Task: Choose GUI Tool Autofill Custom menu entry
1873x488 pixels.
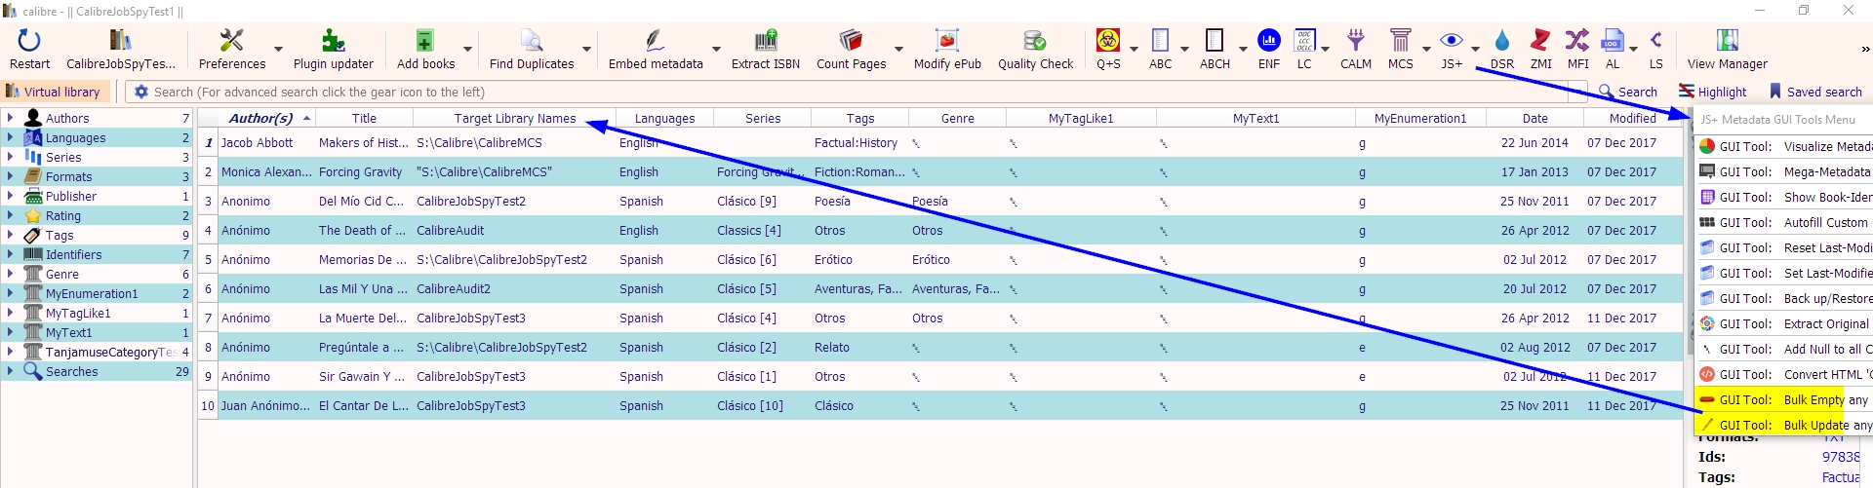Action: tap(1784, 222)
